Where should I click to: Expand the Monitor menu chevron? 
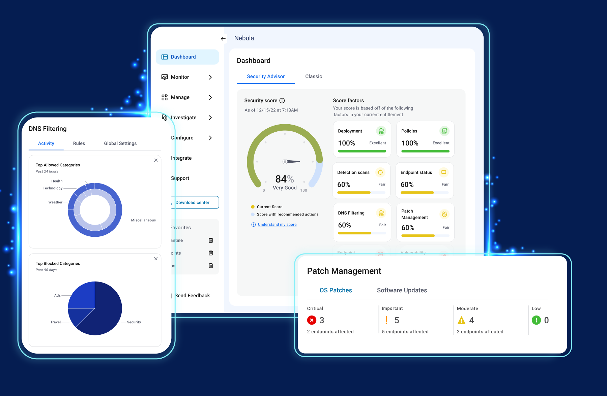pos(210,77)
